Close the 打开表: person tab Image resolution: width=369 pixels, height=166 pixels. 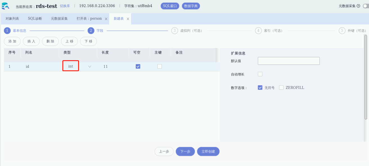(106, 19)
